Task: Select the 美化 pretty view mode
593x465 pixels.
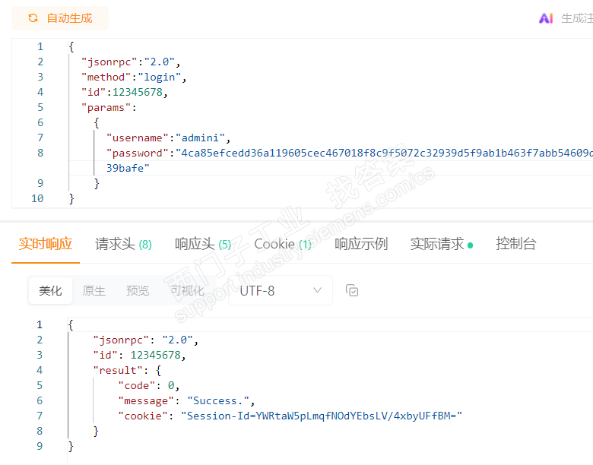Action: pos(51,290)
